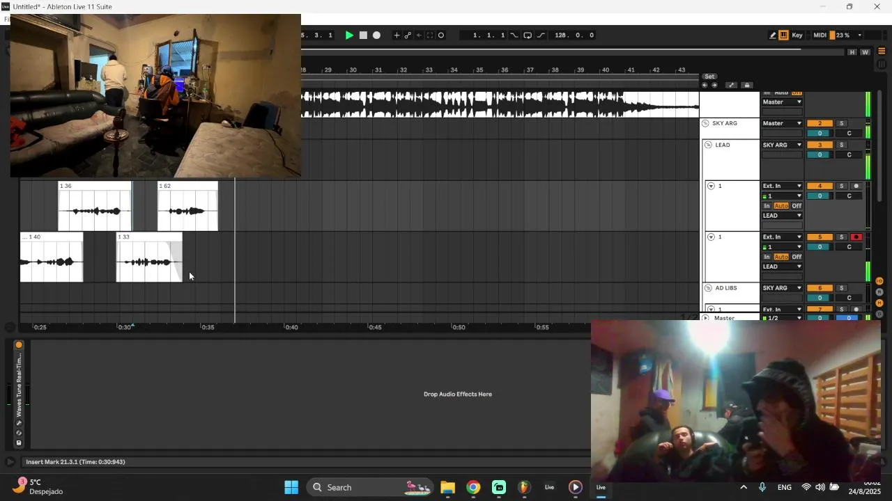This screenshot has width=892, height=501.
Task: Set track 5 monitoring to Off
Action: click(797, 257)
